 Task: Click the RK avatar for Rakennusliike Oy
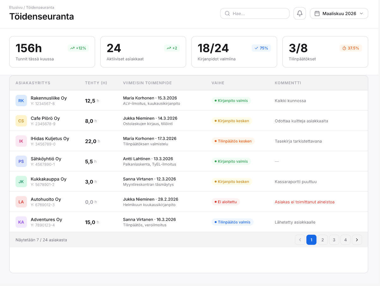pyautogui.click(x=21, y=101)
